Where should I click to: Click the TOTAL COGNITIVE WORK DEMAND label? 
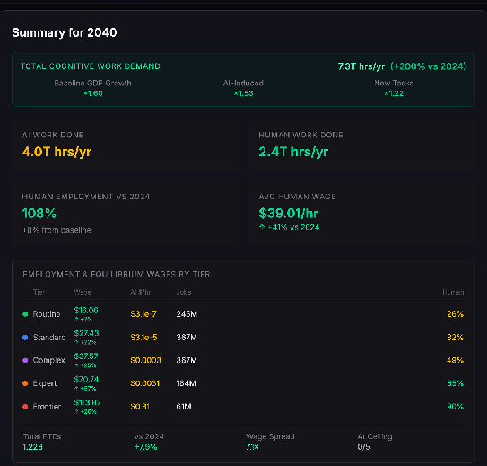tap(91, 66)
